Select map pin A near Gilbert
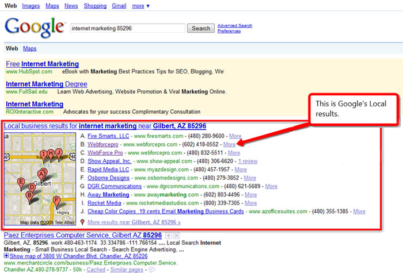 point(41,175)
